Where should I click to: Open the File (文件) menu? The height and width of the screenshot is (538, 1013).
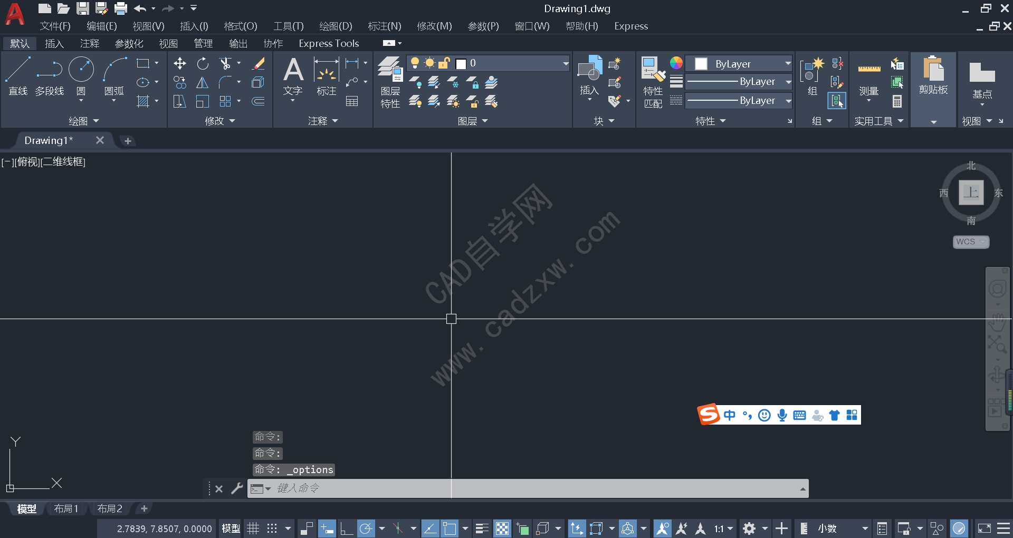(x=55, y=26)
